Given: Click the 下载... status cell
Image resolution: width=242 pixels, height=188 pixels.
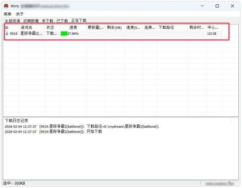Looking at the screenshot, I should (x=52, y=34).
